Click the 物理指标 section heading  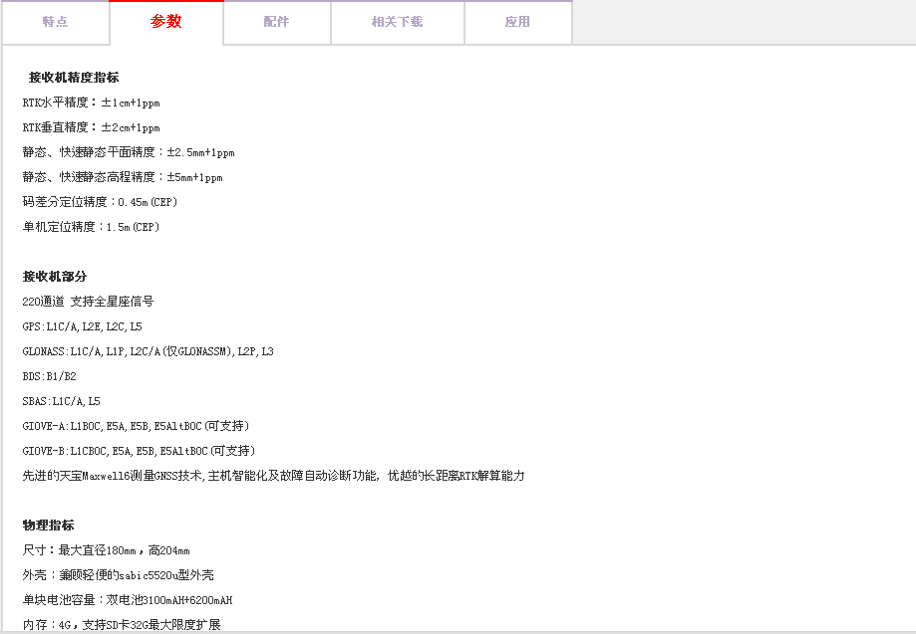point(49,526)
